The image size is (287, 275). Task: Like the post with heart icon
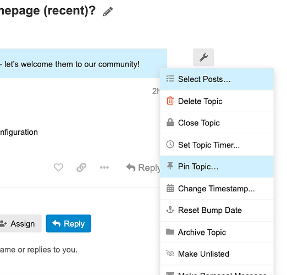tap(58, 167)
